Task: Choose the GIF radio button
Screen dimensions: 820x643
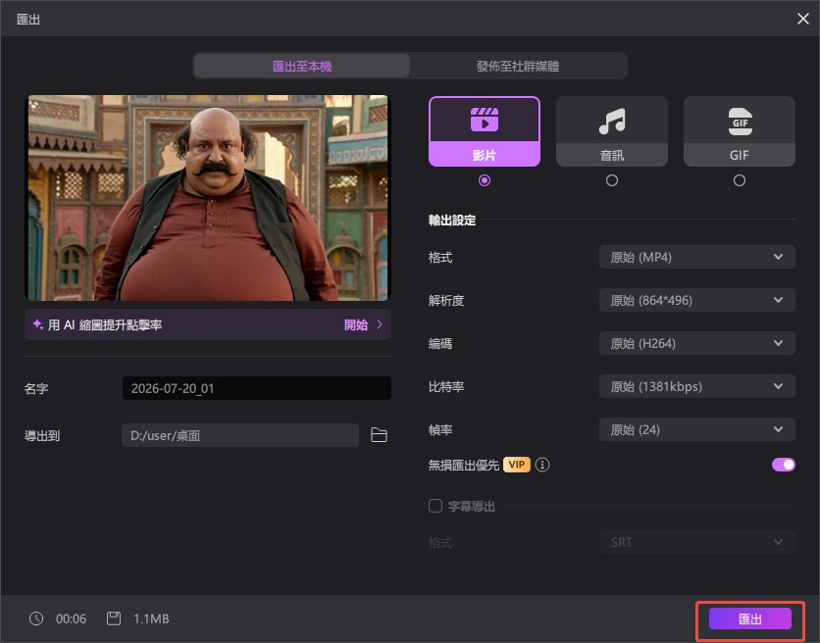Action: coord(740,180)
